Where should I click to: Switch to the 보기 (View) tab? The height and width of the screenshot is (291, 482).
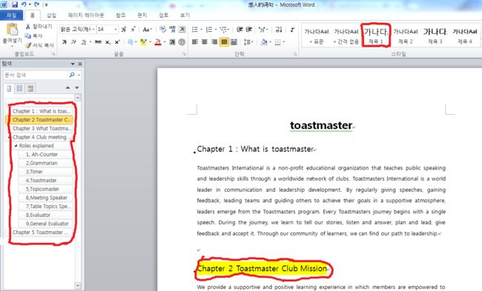[x=185, y=15]
